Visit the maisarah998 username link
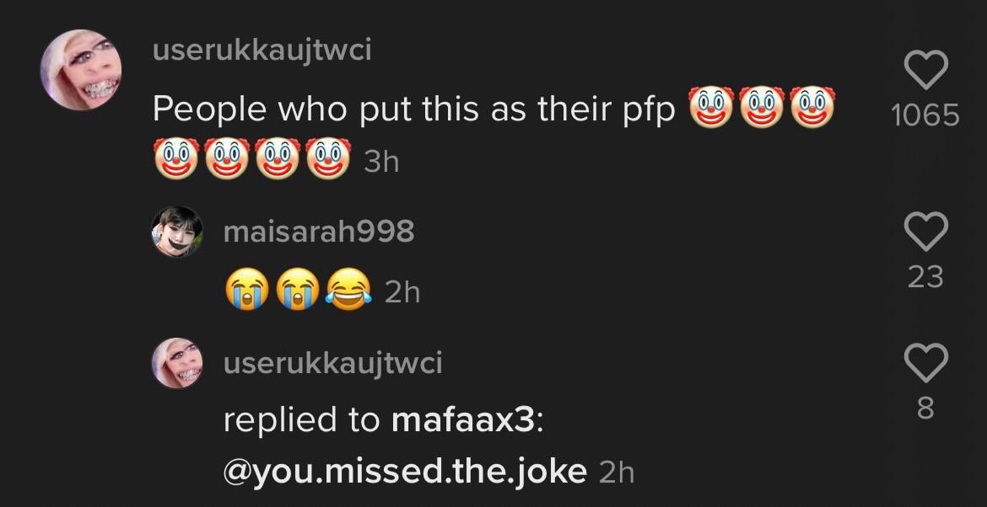Image resolution: width=987 pixels, height=507 pixels. tap(318, 231)
